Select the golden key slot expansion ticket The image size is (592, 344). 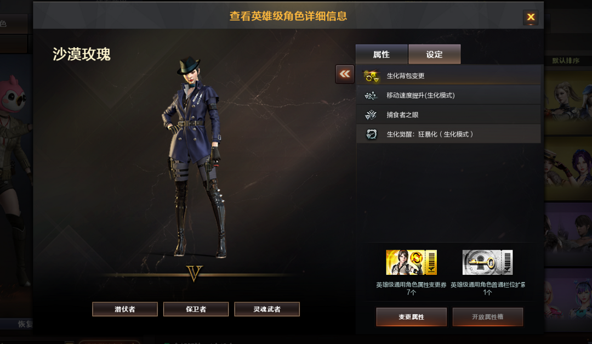[x=487, y=262]
